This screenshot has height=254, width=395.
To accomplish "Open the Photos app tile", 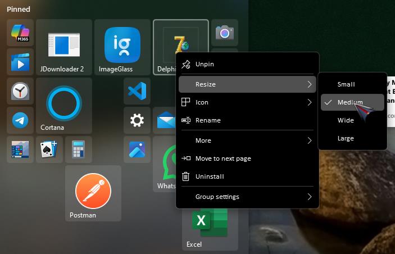I will point(137,149).
